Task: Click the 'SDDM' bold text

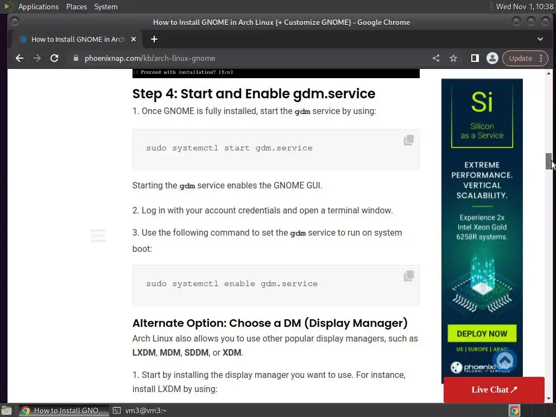Action: coord(197,352)
